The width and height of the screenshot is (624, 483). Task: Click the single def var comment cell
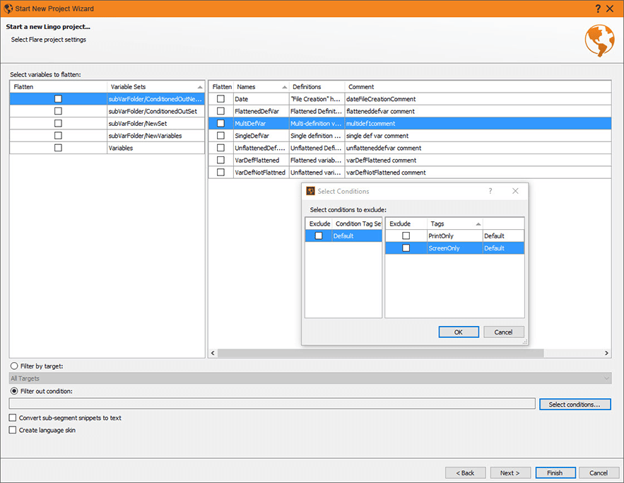[478, 136]
